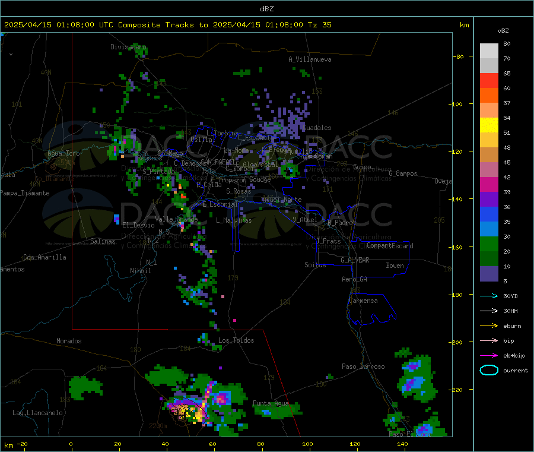Click the 'Aero_GA' map label

click(355, 279)
